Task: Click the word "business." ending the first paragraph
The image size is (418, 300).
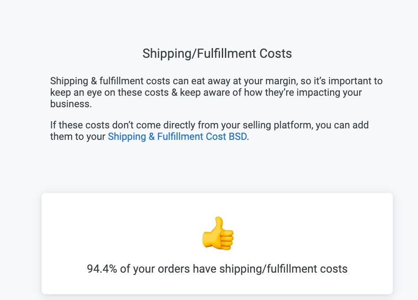Action: tap(71, 104)
